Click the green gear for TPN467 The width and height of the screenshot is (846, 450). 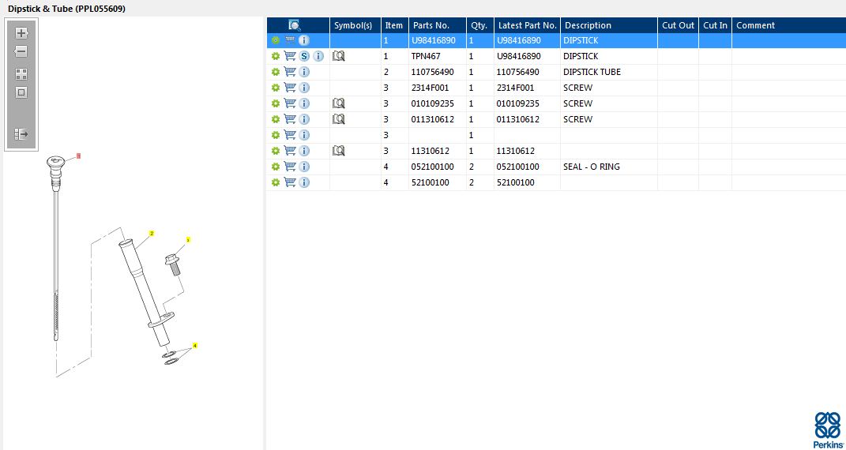coord(276,56)
